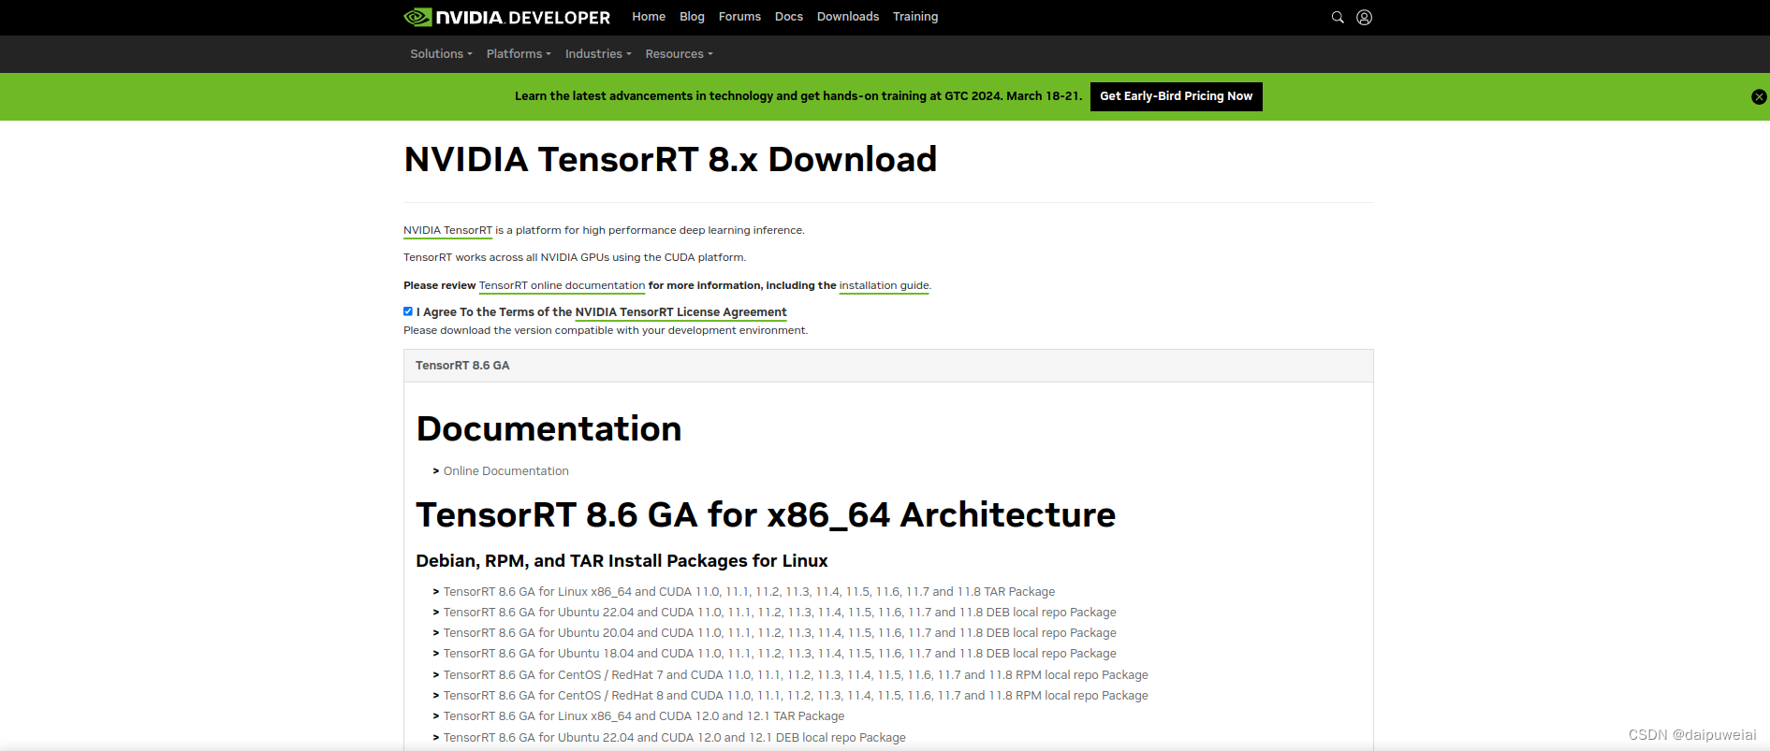Download CentOS / RedHat 8 RPM package
This screenshot has height=751, width=1770.
click(796, 696)
